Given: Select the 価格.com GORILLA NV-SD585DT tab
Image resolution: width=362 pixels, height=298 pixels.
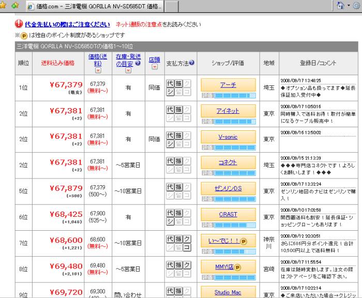Looking at the screenshot, I should click(x=95, y=7).
